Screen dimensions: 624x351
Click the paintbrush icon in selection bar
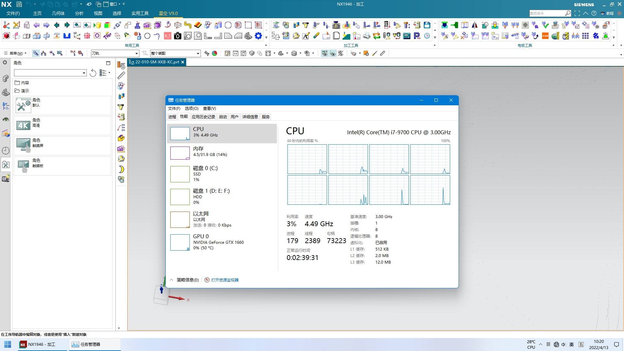(x=374, y=53)
